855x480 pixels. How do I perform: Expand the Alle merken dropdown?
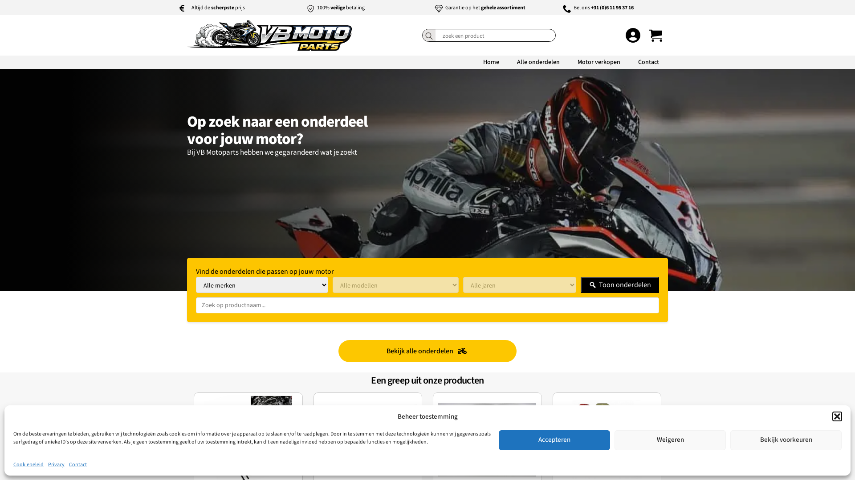(x=262, y=285)
